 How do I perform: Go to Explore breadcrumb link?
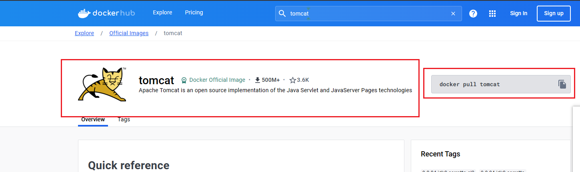(84, 34)
